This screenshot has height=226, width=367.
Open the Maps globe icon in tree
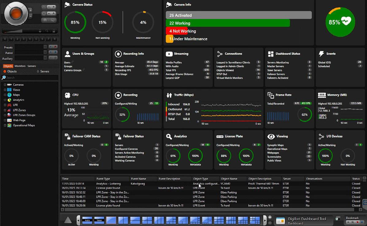coord(10,95)
